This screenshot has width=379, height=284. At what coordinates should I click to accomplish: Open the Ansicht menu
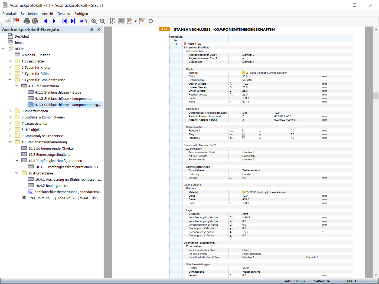coord(47,14)
